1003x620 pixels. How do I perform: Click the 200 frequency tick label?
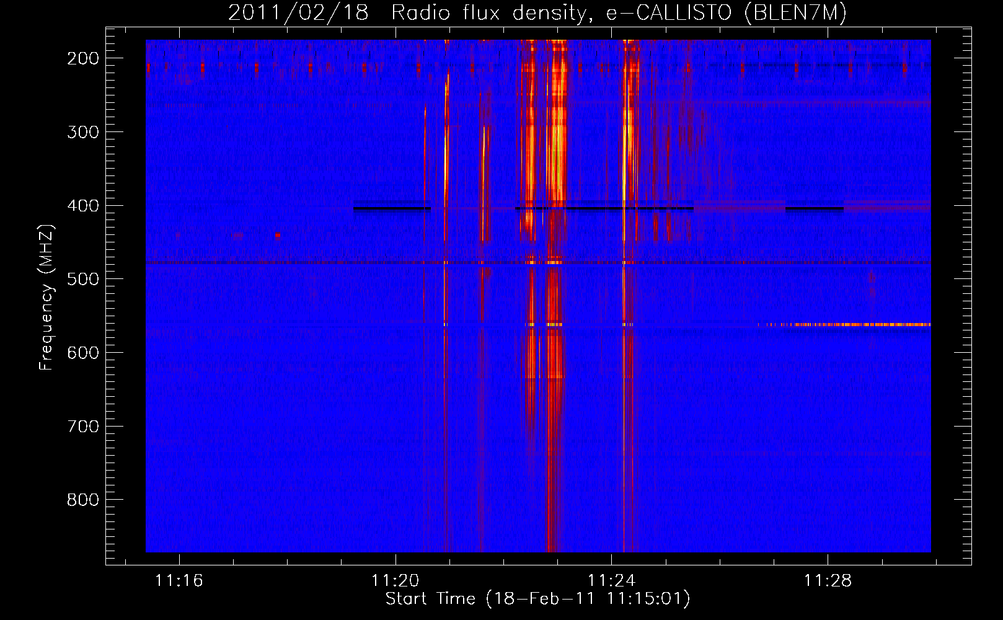(x=83, y=58)
